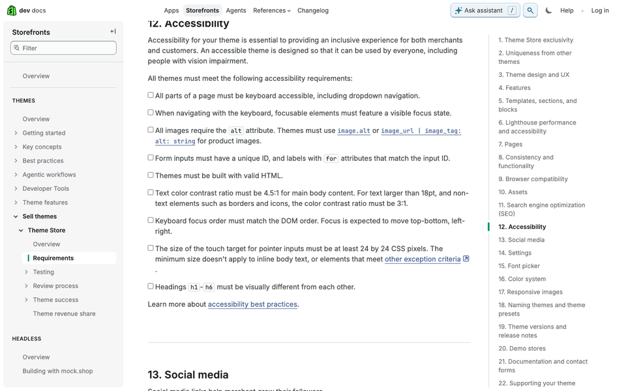The height and width of the screenshot is (391, 626).
Task: Jump to 3. Theme design and UX
Action: pyautogui.click(x=534, y=74)
